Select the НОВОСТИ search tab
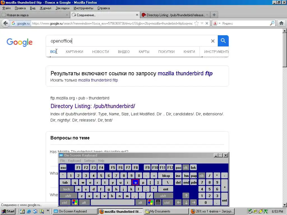Image resolution: width=287 pixels, height=215 pixels. pyautogui.click(x=101, y=52)
